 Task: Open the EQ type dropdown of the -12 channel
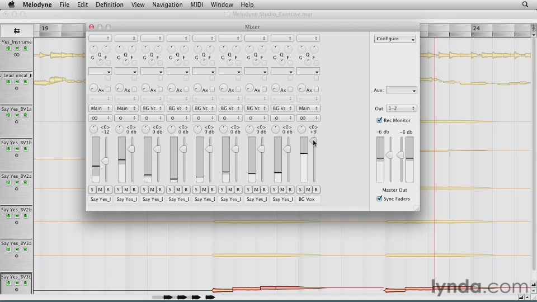click(100, 72)
